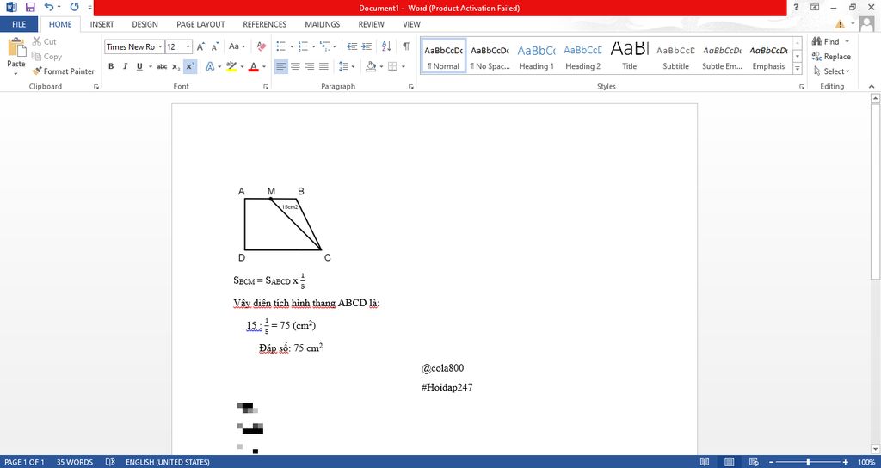Align text to the right

pyautogui.click(x=309, y=66)
